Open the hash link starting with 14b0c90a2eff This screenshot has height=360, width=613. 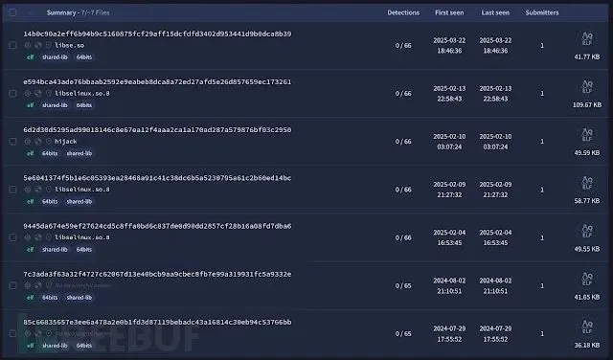coord(157,34)
